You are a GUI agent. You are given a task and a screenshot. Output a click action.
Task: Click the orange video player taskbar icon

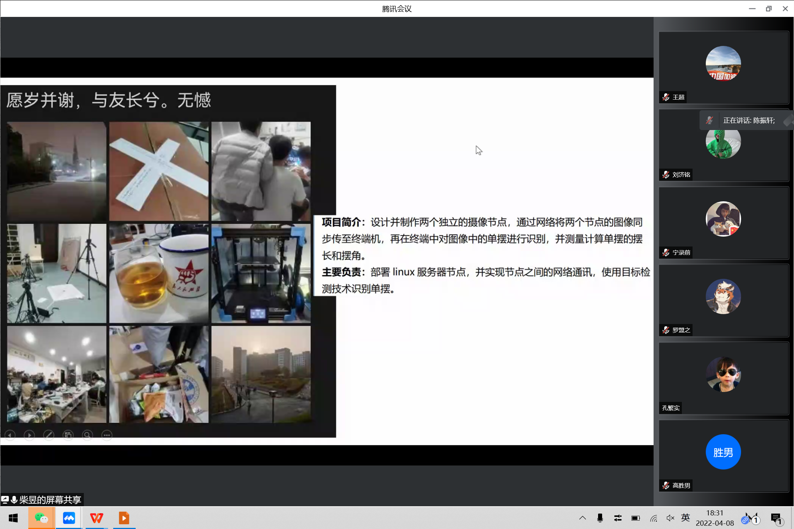coord(124,518)
